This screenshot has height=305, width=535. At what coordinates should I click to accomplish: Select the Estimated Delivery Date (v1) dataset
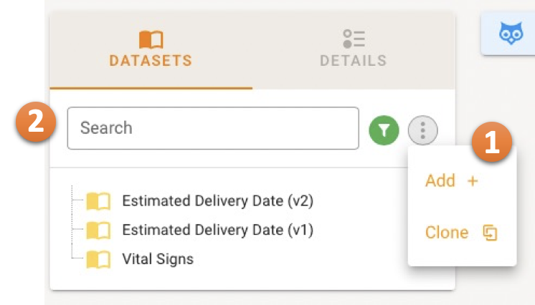coord(217,231)
